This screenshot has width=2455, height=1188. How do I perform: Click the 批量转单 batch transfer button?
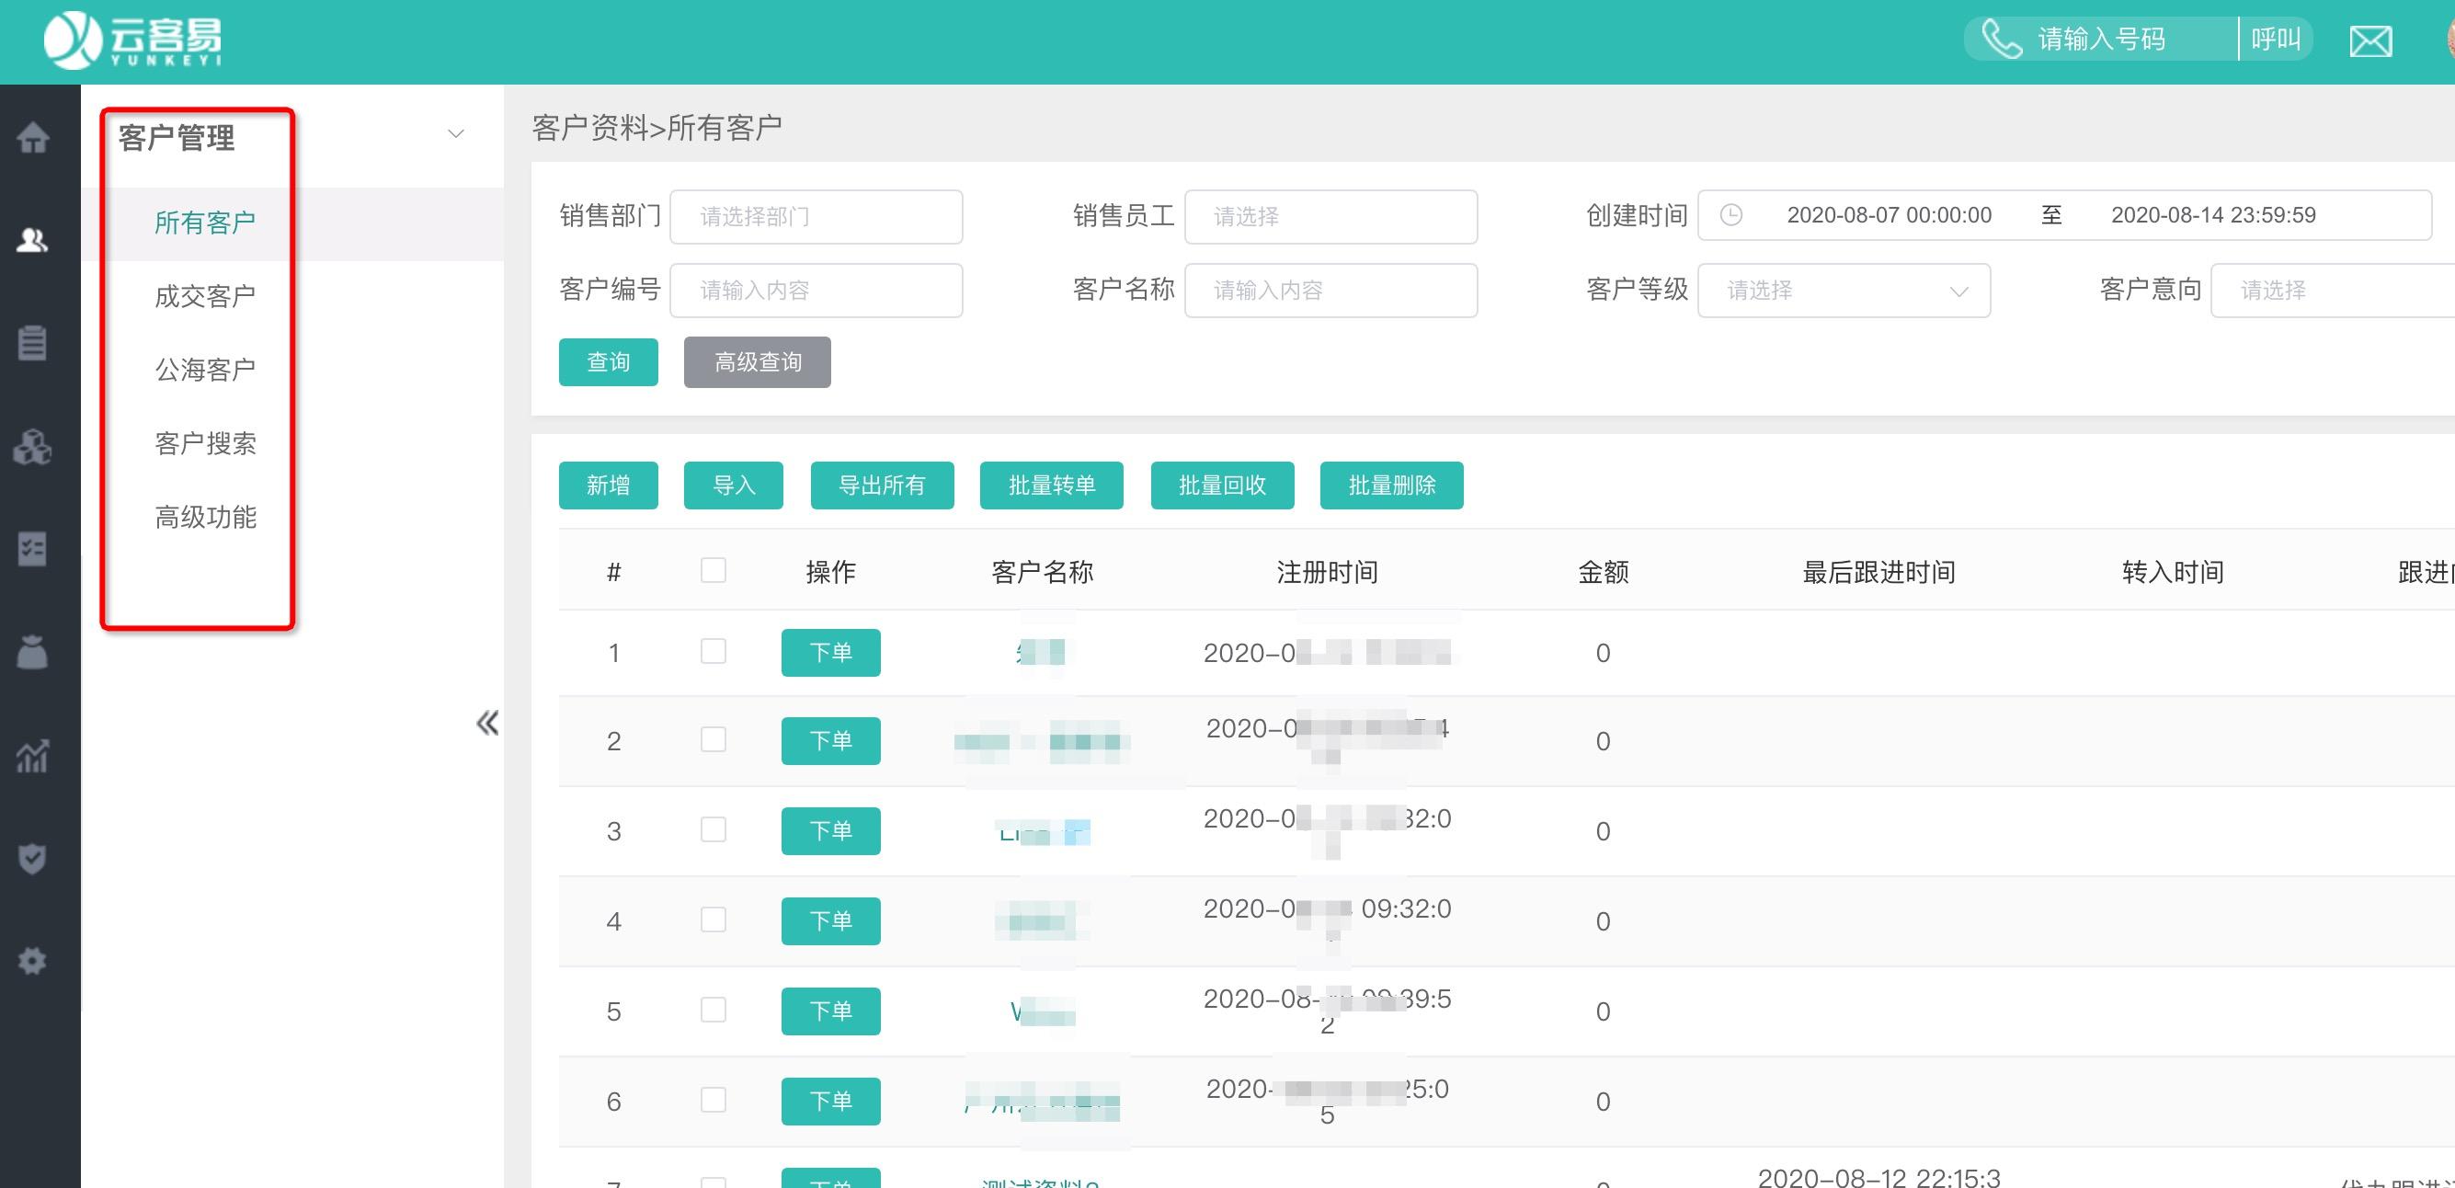tap(1051, 485)
